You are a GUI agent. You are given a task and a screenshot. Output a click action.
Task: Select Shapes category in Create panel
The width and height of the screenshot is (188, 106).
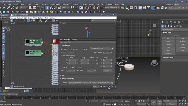[x=165, y=26]
